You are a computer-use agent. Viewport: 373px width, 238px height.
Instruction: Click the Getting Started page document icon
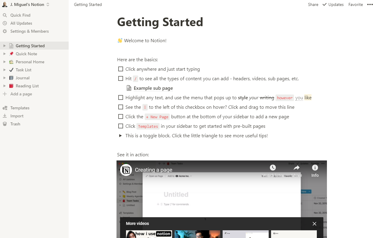pos(11,46)
